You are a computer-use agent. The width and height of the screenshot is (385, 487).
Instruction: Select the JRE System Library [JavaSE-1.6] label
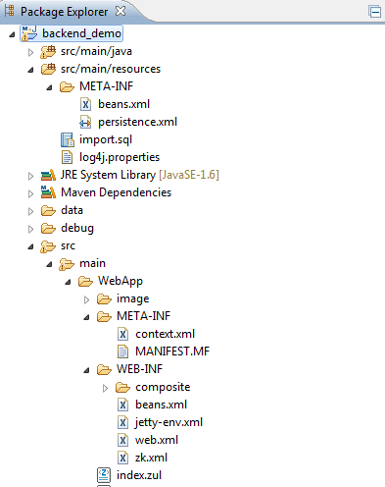140,175
